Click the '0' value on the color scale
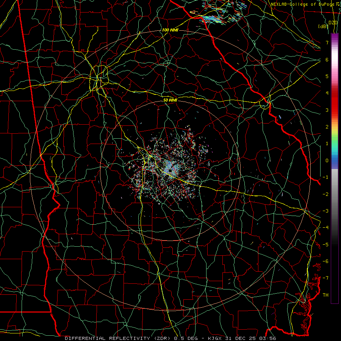The image size is (341, 341). 327,161
